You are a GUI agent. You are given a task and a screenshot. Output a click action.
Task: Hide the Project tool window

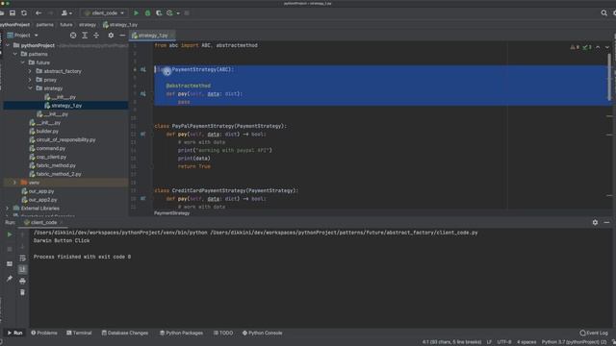tap(122, 36)
